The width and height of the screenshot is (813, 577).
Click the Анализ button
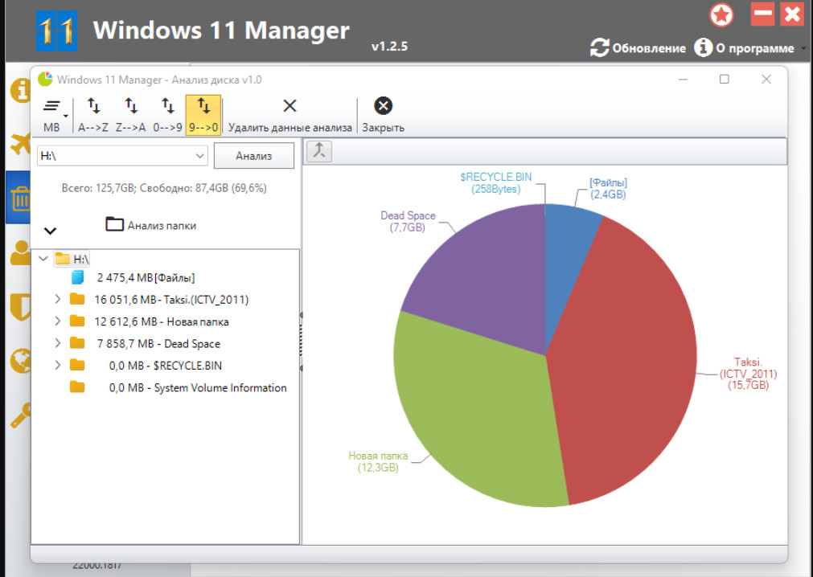(x=254, y=156)
